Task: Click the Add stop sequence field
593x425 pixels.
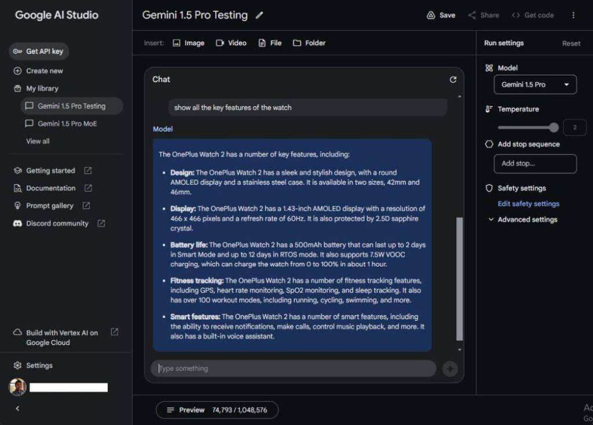Action: click(x=535, y=163)
